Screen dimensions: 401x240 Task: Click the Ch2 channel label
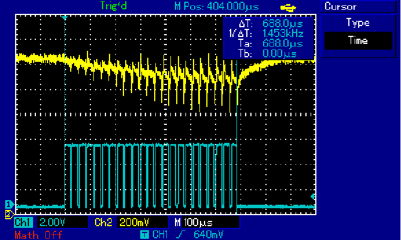pyautogui.click(x=103, y=223)
